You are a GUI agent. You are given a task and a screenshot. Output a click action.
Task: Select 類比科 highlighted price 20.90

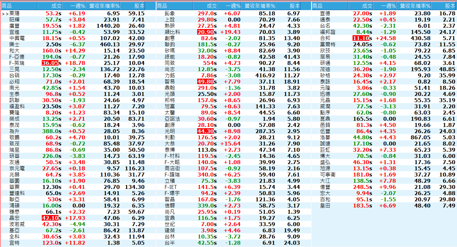click(206, 32)
